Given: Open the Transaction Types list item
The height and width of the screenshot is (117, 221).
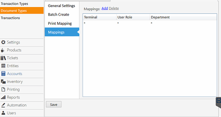Looking at the screenshot, I should (x=14, y=4).
